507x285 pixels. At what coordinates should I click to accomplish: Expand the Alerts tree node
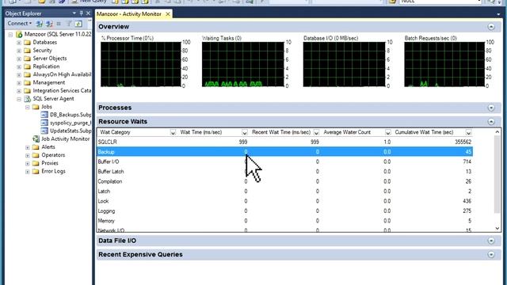[x=28, y=147]
